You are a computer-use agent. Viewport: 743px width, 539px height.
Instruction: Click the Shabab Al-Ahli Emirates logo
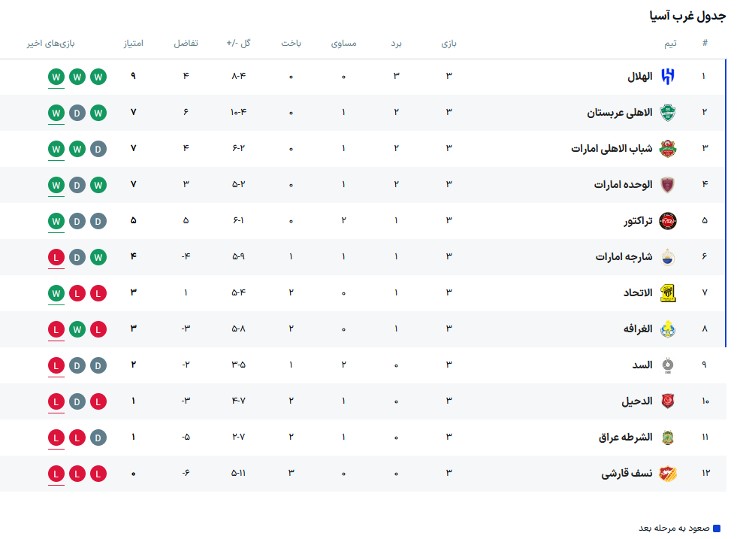point(668,149)
